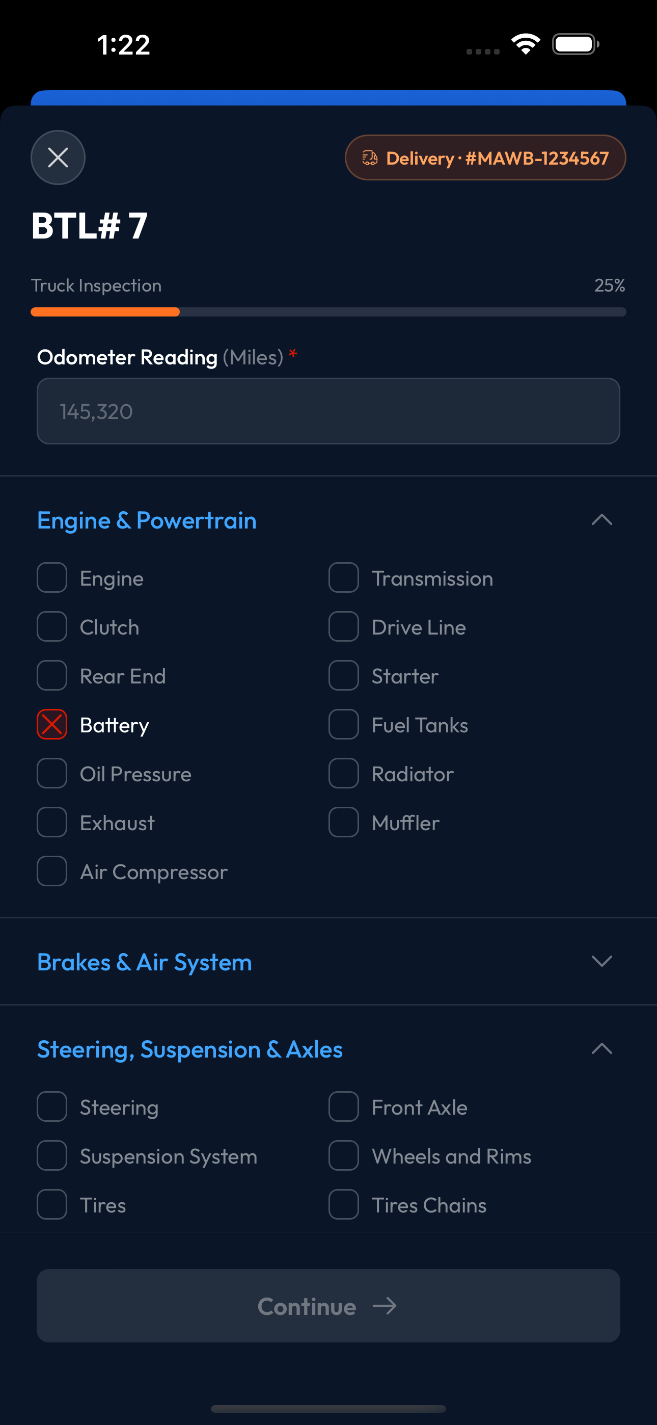Tap the Wi-Fi status icon
Image resolution: width=657 pixels, height=1425 pixels.
click(526, 44)
